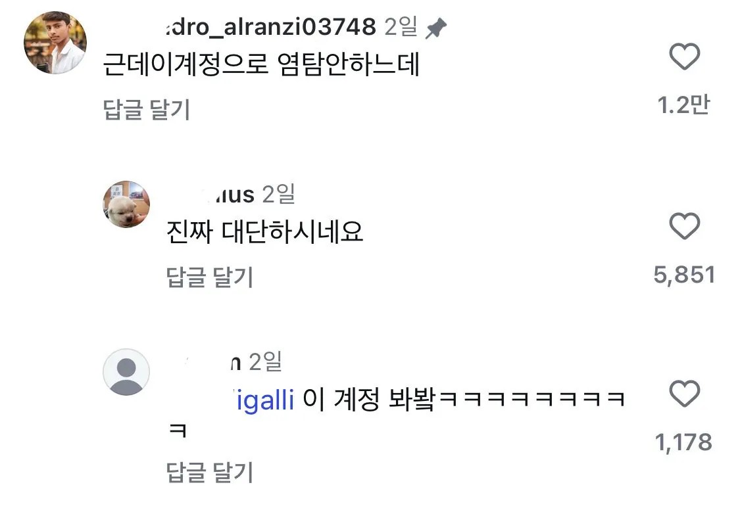Select the comment text '근데이계정으로 염탐안하는데'
Screen dimensions: 740x512
(x=261, y=66)
